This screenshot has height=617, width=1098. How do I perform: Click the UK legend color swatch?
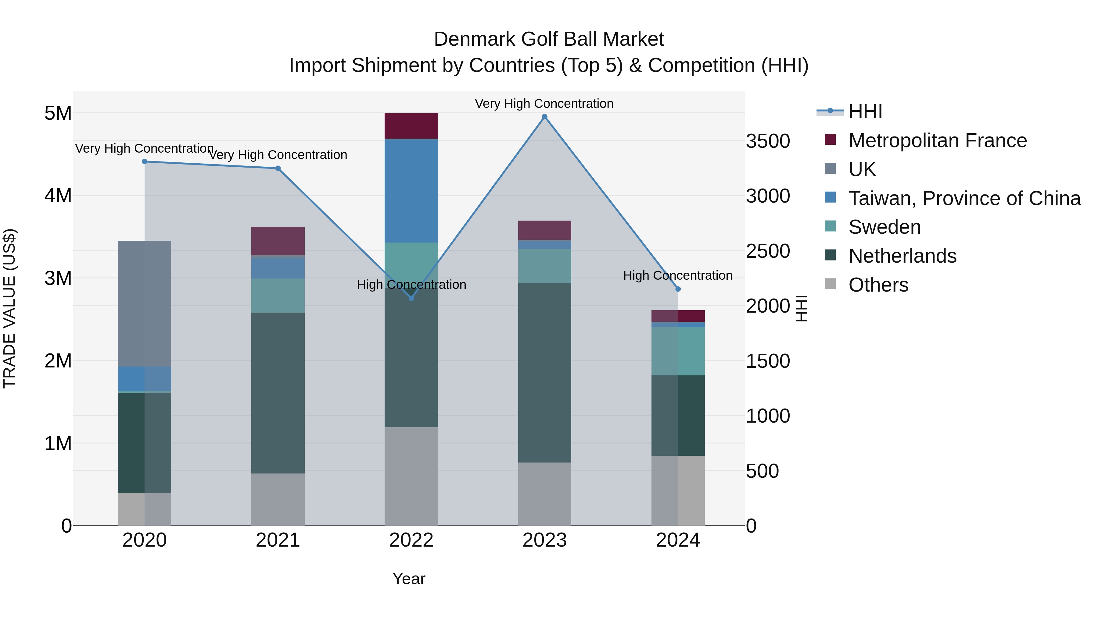tap(830, 168)
